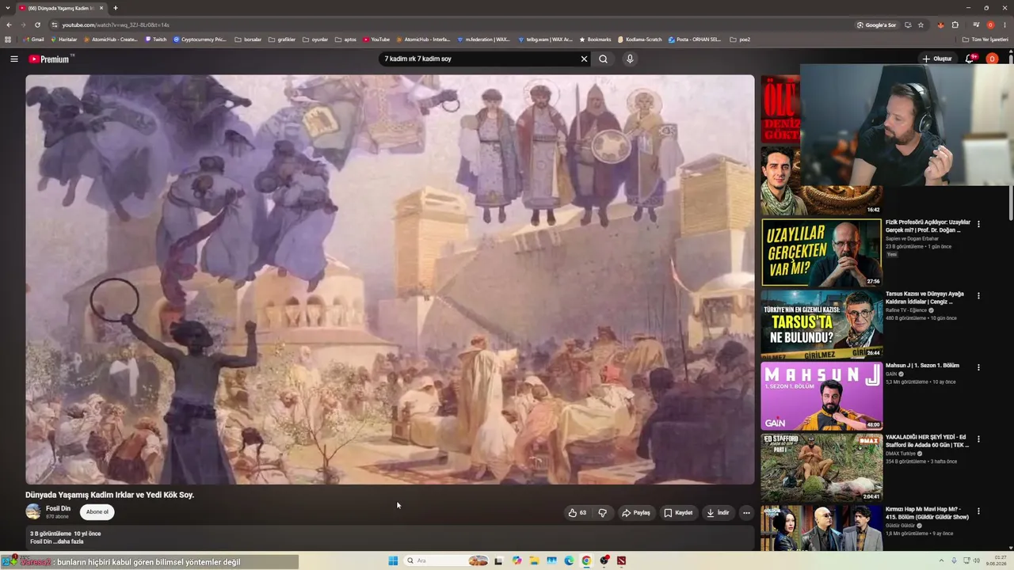The image size is (1014, 570).
Task: Open the Gmail bookmark
Action: click(x=34, y=40)
